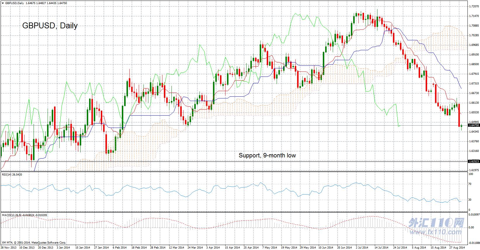
Task: Select the RSI(14) 26.5420 indicator label
Action: [12, 175]
